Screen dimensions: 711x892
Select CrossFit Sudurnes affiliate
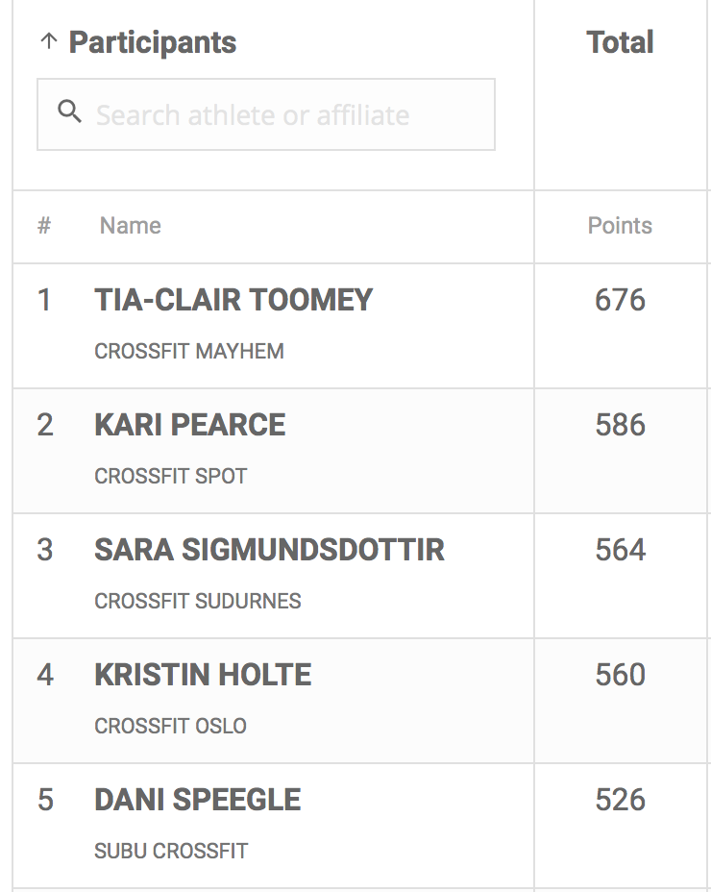coord(198,602)
